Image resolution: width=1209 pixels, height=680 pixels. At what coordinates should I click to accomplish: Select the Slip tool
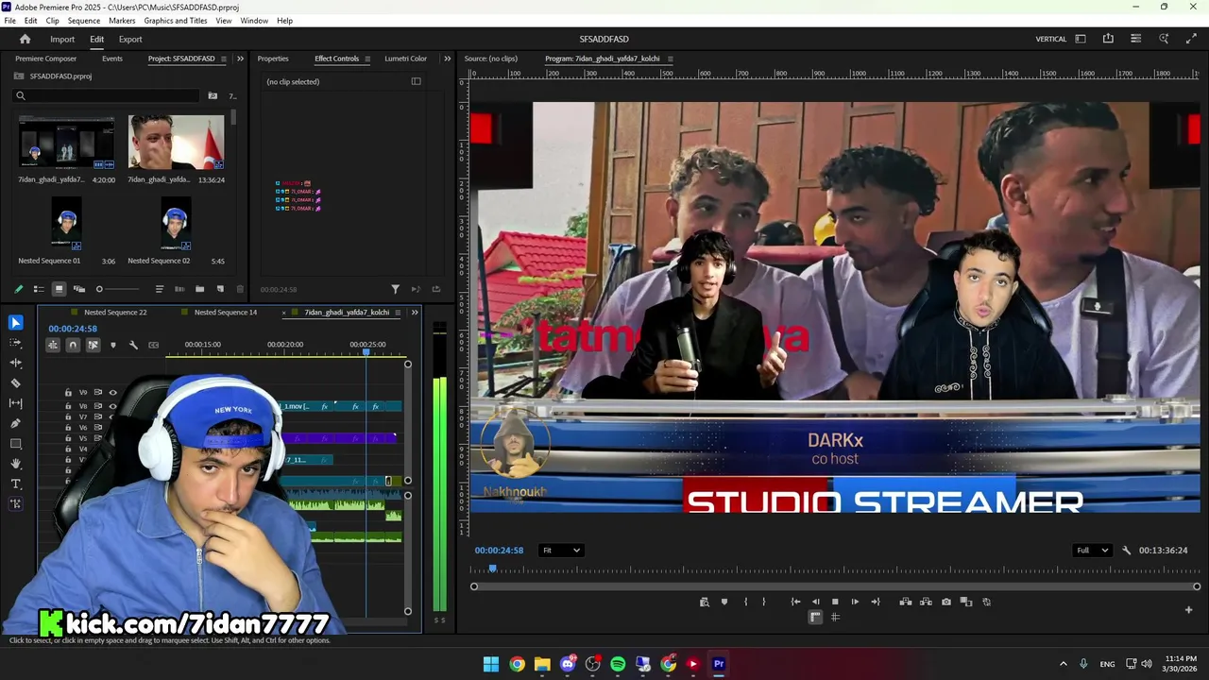16,403
